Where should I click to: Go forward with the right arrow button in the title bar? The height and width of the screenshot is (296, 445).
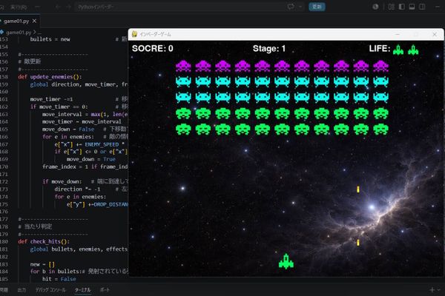(69, 7)
